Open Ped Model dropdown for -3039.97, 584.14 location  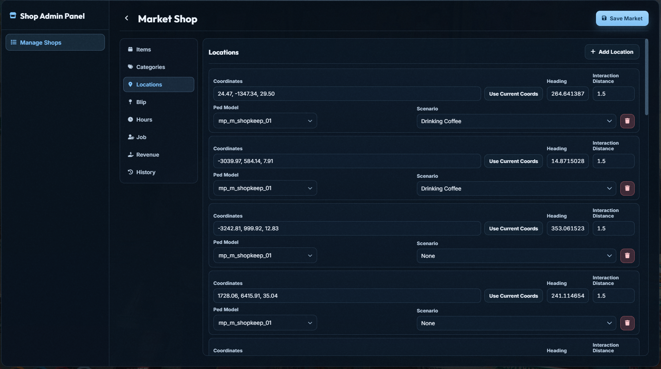(265, 188)
